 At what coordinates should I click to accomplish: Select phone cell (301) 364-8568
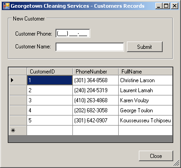95,80
